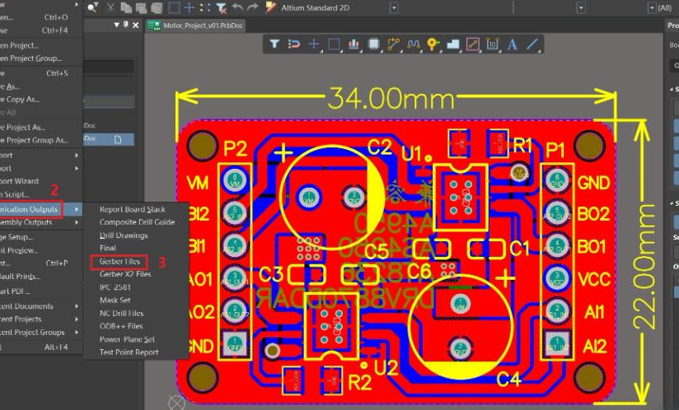Click the place line tool icon
Image resolution: width=679 pixels, height=410 pixels.
pyautogui.click(x=532, y=44)
